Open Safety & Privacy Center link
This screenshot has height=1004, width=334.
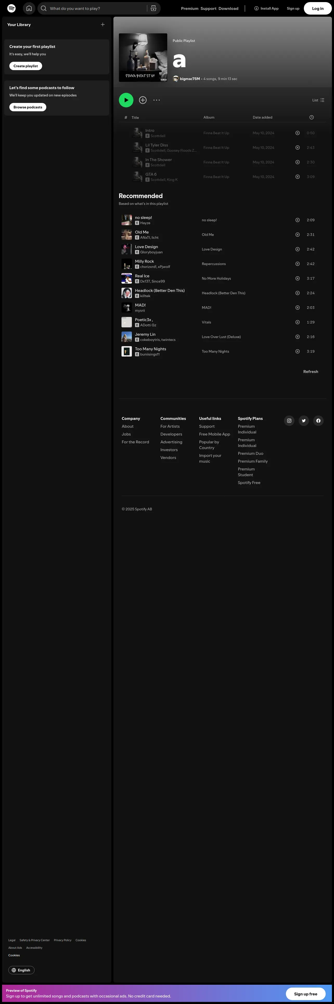(x=35, y=940)
